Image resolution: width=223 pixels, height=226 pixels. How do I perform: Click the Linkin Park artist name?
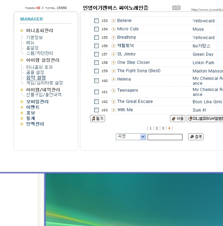point(203,63)
